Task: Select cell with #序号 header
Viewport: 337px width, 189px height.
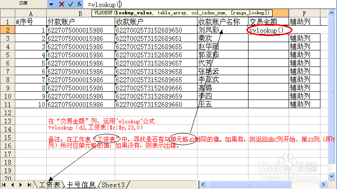Action: click(x=31, y=22)
